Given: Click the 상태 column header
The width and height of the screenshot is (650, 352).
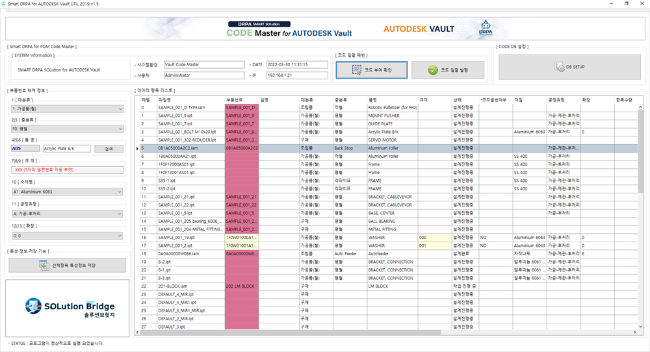Looking at the screenshot, I should pos(465,100).
